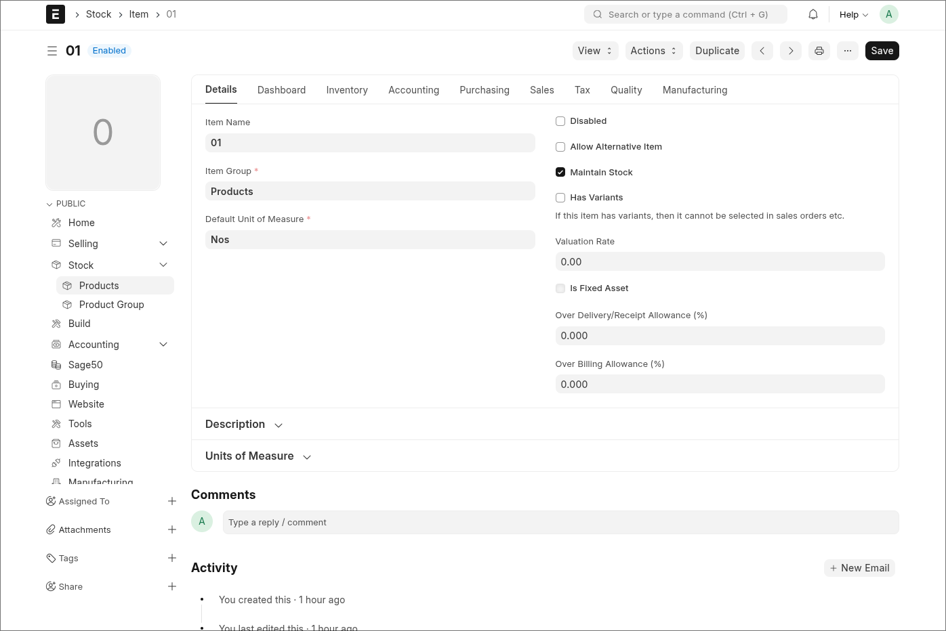Open the Actions dropdown

pyautogui.click(x=653, y=51)
